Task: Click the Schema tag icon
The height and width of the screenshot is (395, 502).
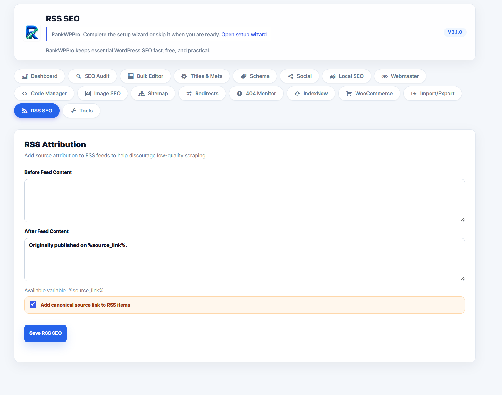Action: coord(244,76)
